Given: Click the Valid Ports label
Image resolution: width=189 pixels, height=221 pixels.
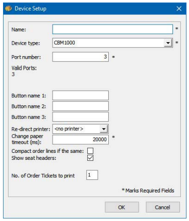Looking at the screenshot, I should coord(24,68).
